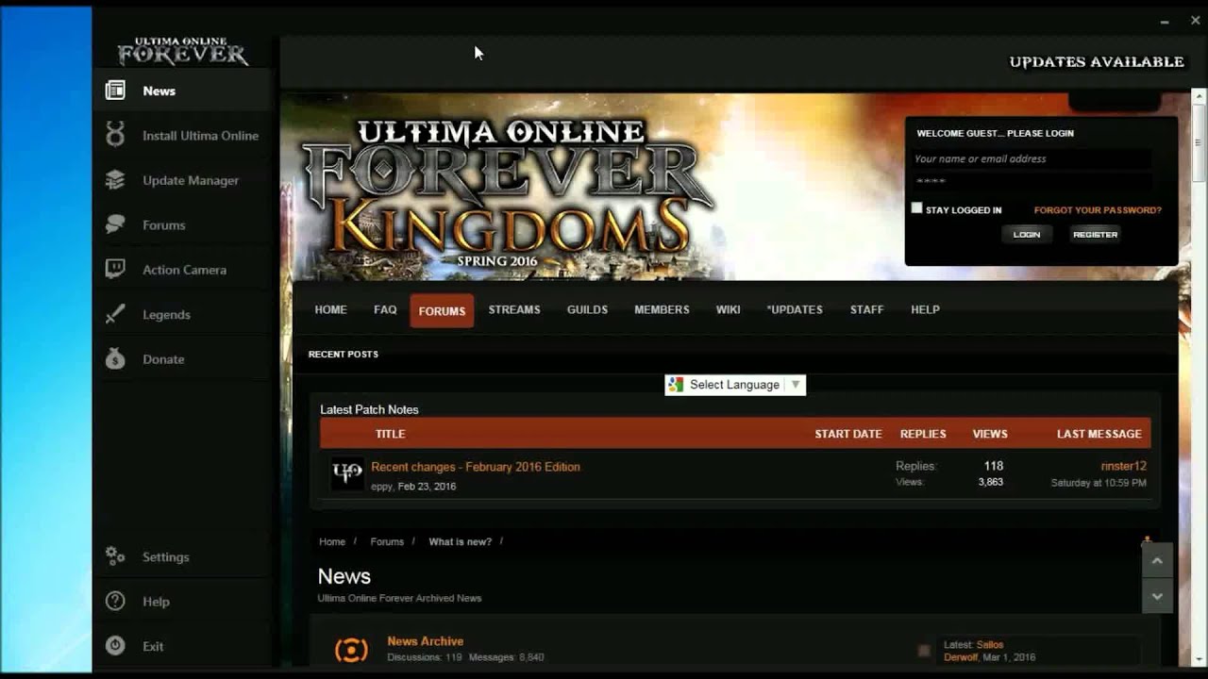
Task: Click the Register button
Action: point(1095,235)
